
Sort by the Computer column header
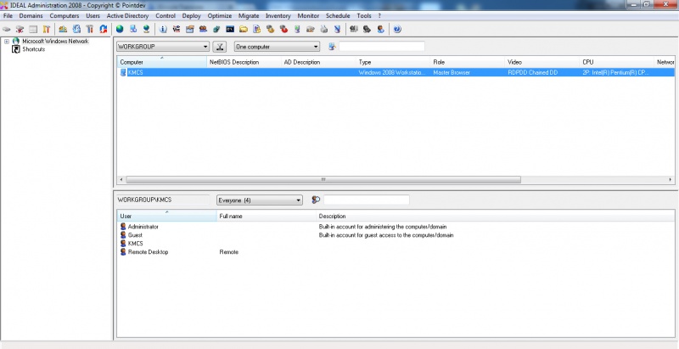click(162, 62)
